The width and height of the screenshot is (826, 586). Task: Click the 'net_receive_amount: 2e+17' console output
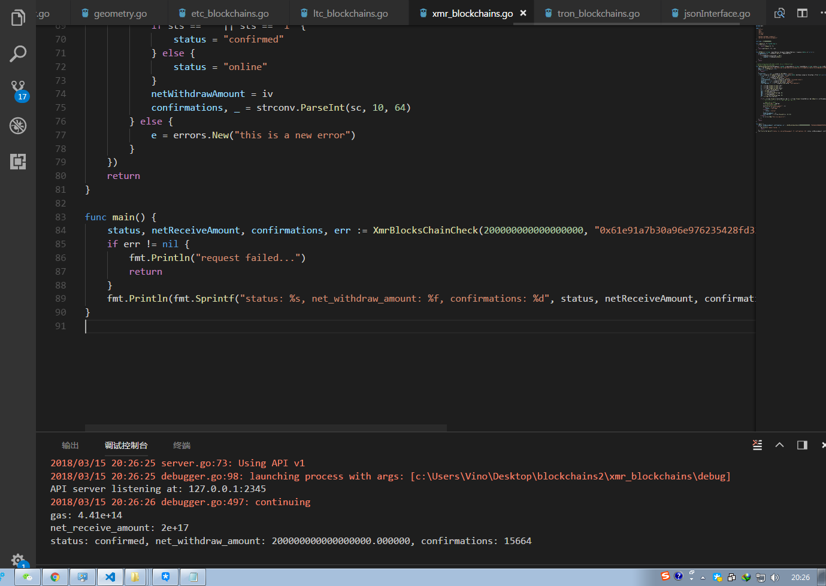pyautogui.click(x=119, y=528)
